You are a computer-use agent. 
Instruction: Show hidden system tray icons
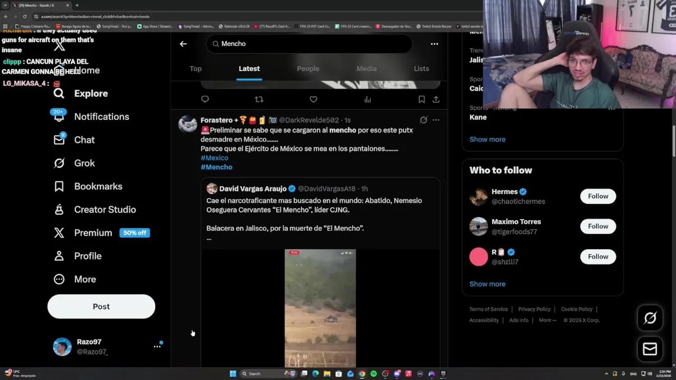(606, 374)
